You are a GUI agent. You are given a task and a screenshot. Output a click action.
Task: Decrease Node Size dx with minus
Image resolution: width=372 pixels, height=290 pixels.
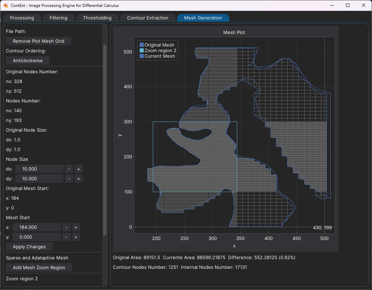click(69, 169)
